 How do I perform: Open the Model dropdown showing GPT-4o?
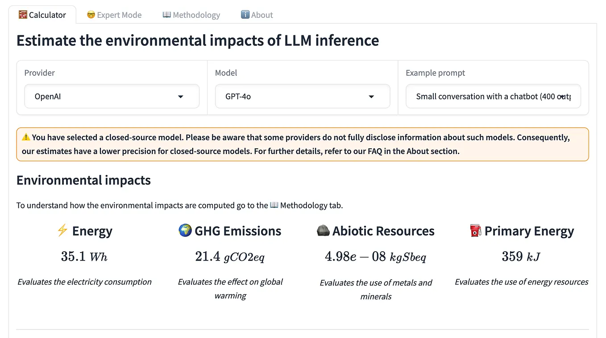tap(302, 96)
